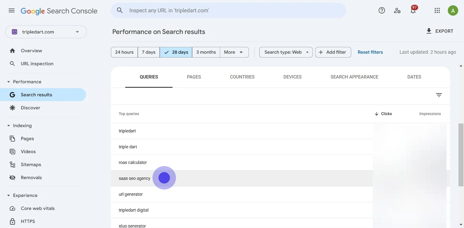
Task: Open the account avatar A
Action: tap(453, 11)
